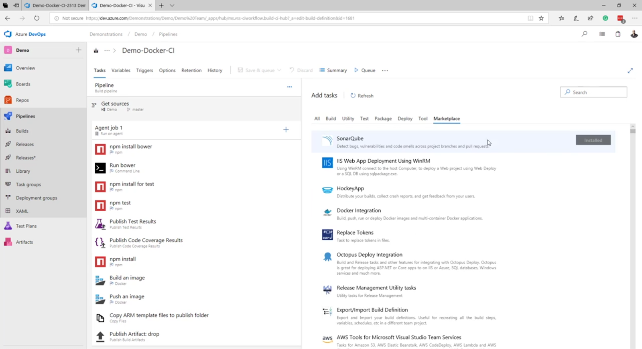Click the Queue build button
Image resolution: width=642 pixels, height=349 pixels.
pyautogui.click(x=365, y=70)
